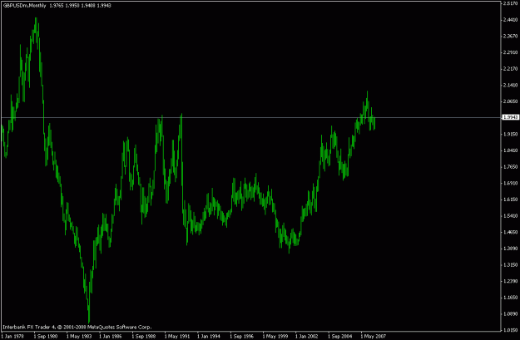The height and width of the screenshot is (340, 520).
Task: Click the 1.9150 price scale label
Action: click(x=510, y=134)
